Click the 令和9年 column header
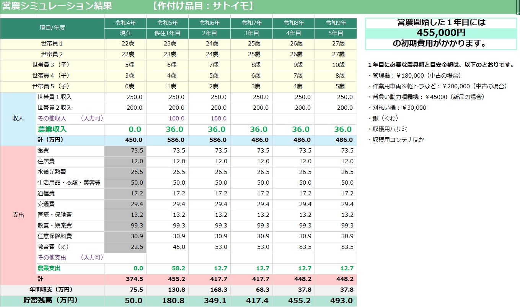 point(336,23)
